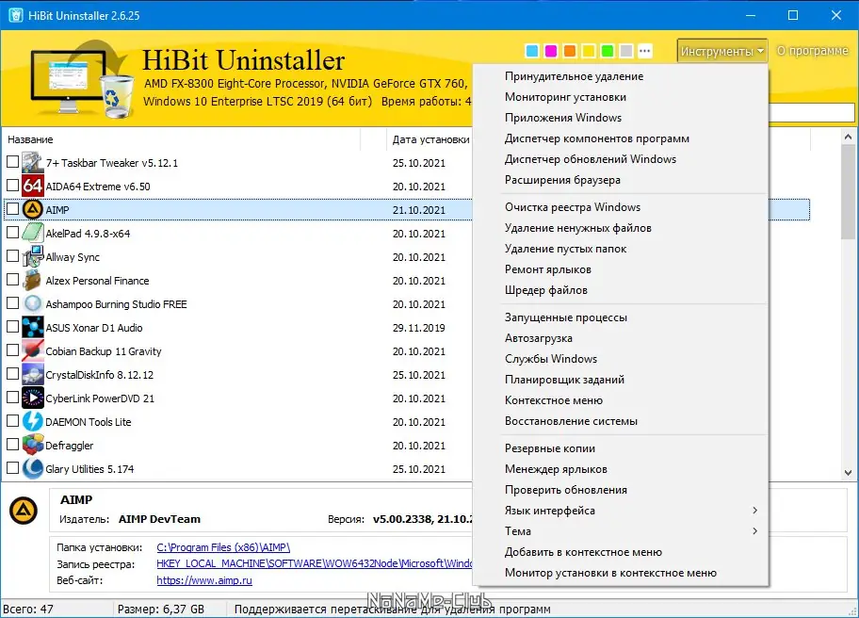Check the AkelPad 4.9.8-x64 checkbox

coord(12,233)
